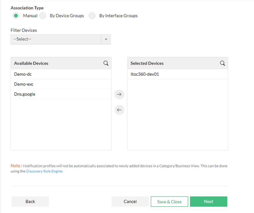Go to the previous step with Back

30,202
